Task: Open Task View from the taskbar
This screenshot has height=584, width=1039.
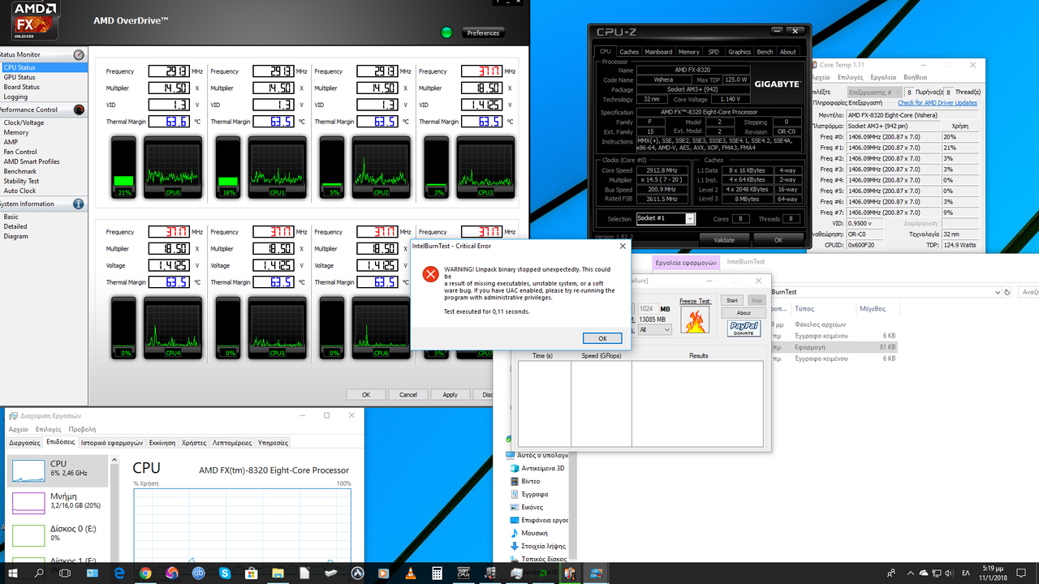Action: (x=66, y=573)
